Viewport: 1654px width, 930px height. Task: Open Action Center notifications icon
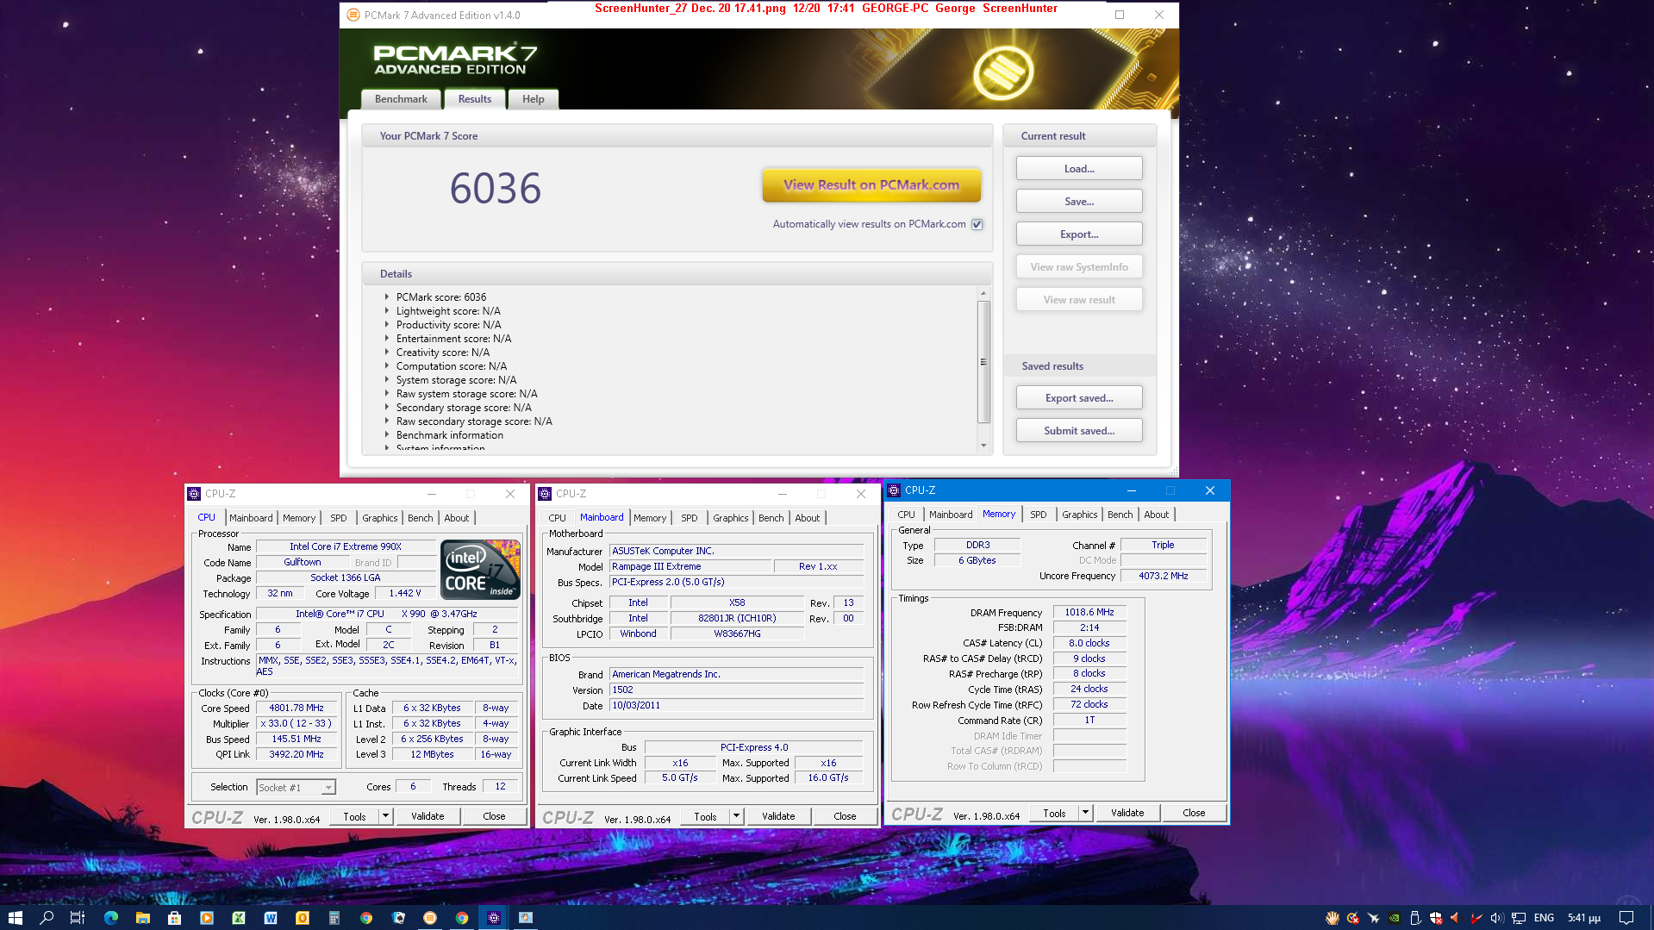point(1626,918)
